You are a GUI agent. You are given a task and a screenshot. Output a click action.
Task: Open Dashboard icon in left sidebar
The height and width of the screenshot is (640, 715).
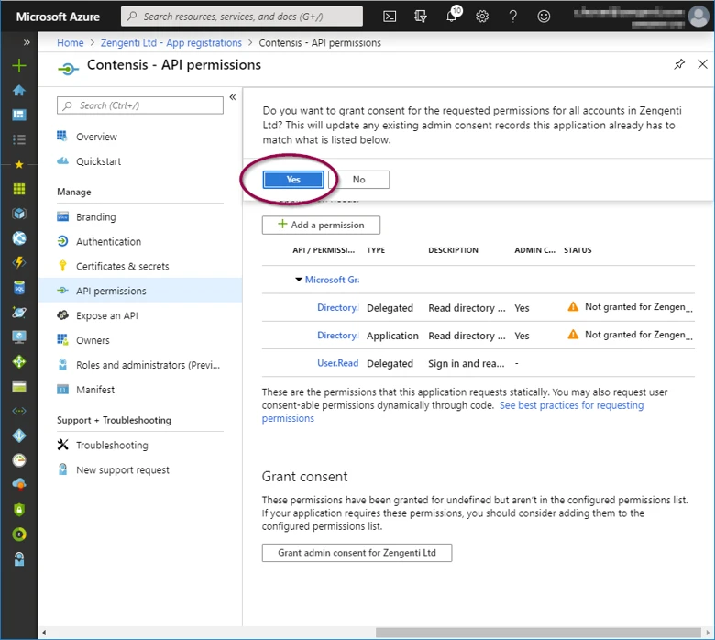click(x=19, y=115)
